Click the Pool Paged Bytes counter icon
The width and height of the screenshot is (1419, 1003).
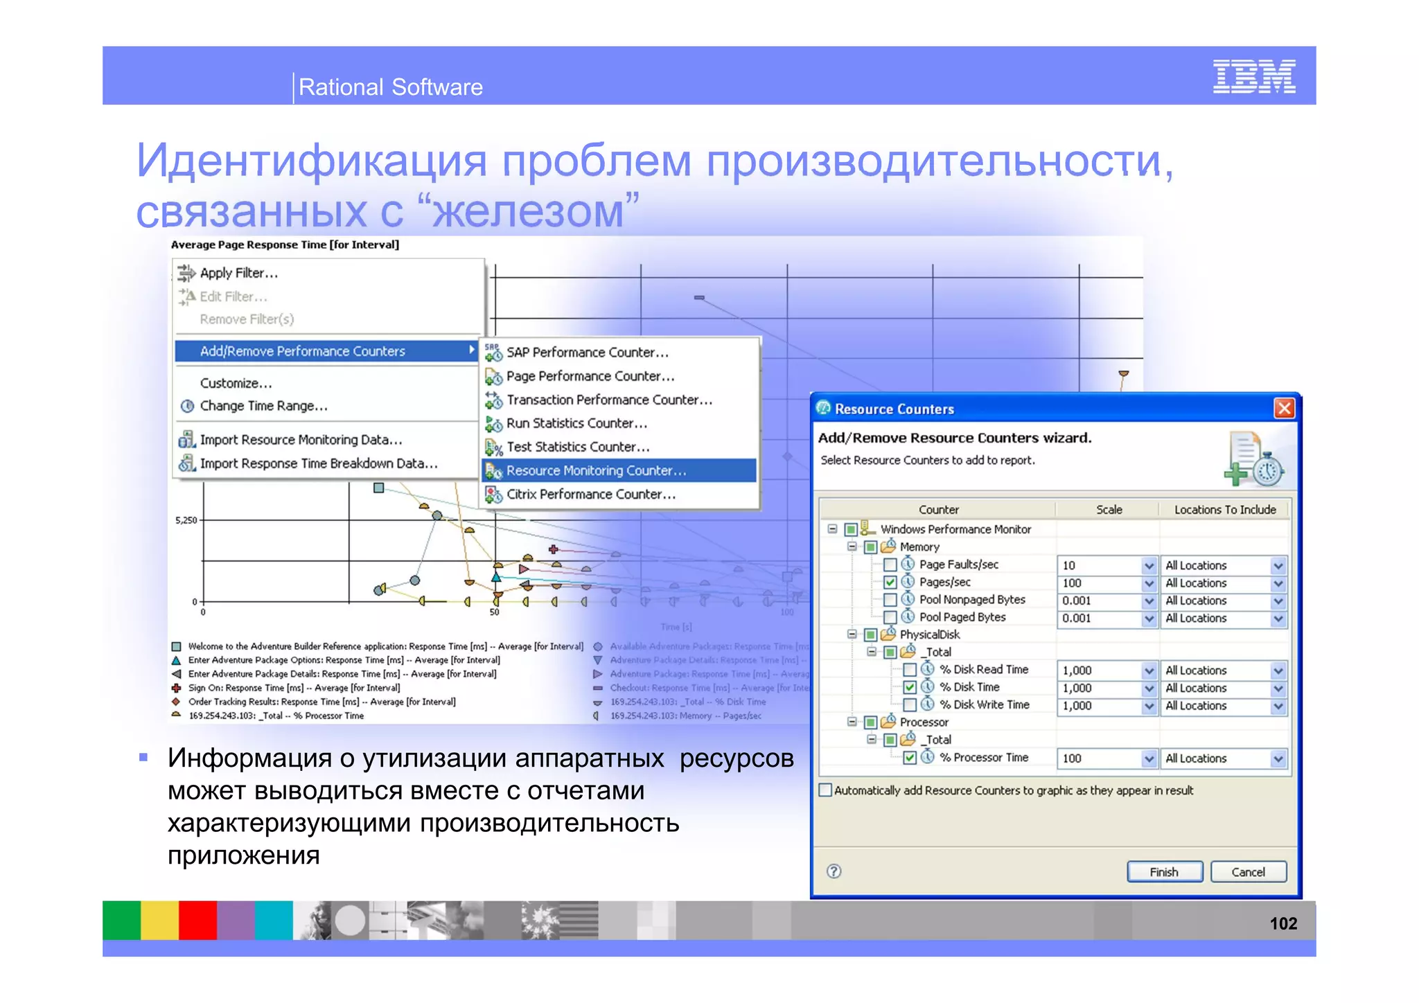908,616
